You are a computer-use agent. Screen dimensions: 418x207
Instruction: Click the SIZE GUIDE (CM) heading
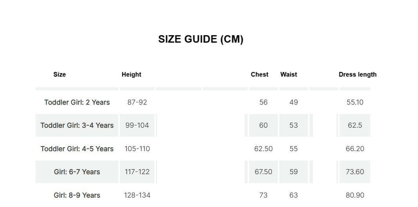click(x=201, y=39)
